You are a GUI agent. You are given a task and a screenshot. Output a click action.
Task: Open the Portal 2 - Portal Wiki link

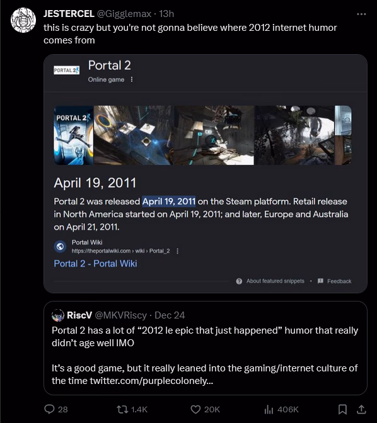coord(95,263)
